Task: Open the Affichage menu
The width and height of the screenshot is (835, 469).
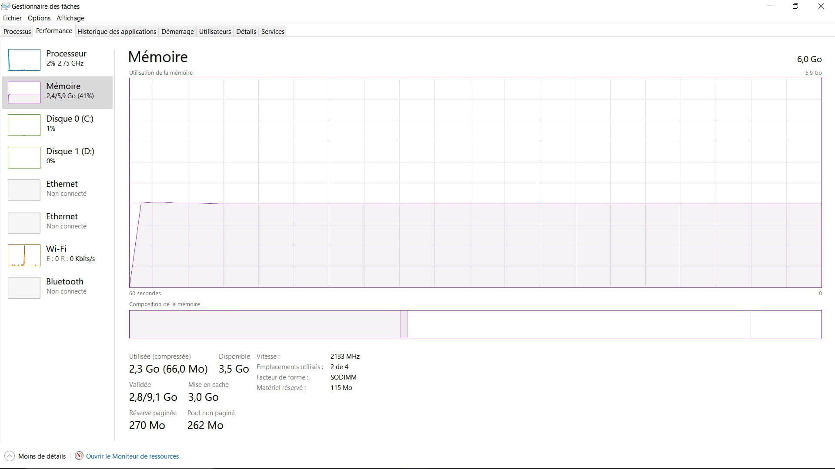Action: (x=70, y=18)
